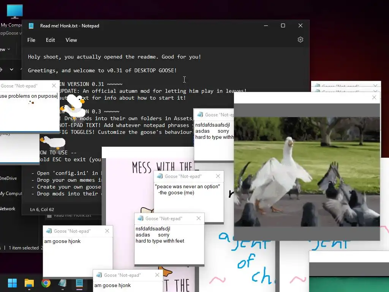The height and width of the screenshot is (292, 389).
Task: Click the line starting "- Open 'config.ini'"
Action: [66, 173]
